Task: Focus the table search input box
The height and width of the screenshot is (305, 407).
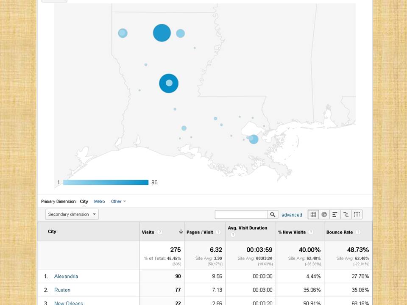Action: point(241,215)
